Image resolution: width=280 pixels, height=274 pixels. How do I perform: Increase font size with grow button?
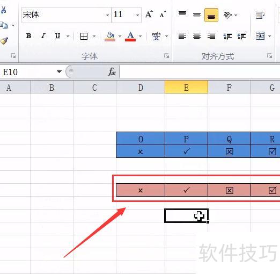pyautogui.click(x=149, y=15)
